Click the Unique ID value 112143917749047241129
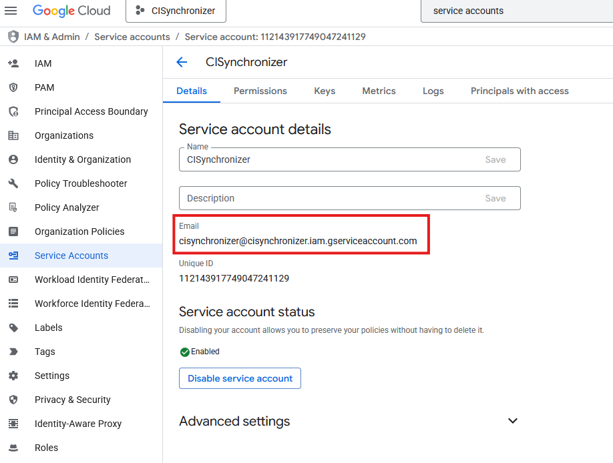Viewport: 613px width, 463px height. pos(234,279)
